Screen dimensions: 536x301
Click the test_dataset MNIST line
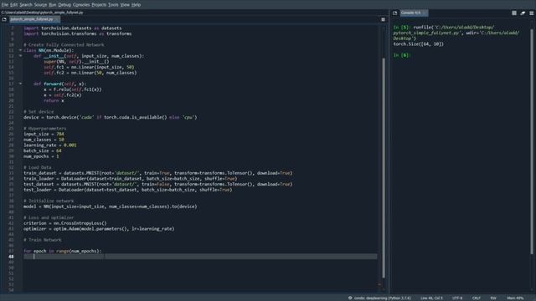[158, 184]
